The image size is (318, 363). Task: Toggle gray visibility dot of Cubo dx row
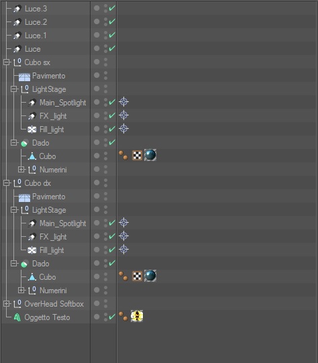point(97,183)
